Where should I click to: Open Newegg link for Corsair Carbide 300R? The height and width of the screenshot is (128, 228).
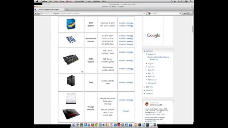(x=130, y=82)
